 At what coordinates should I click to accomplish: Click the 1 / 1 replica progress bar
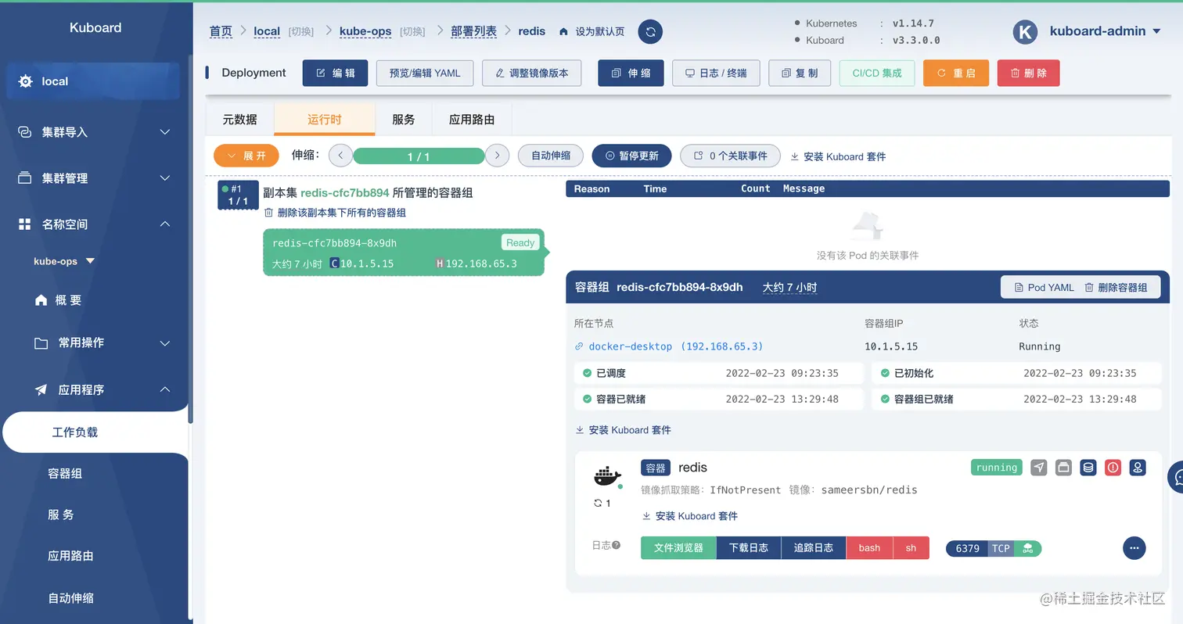pos(419,156)
